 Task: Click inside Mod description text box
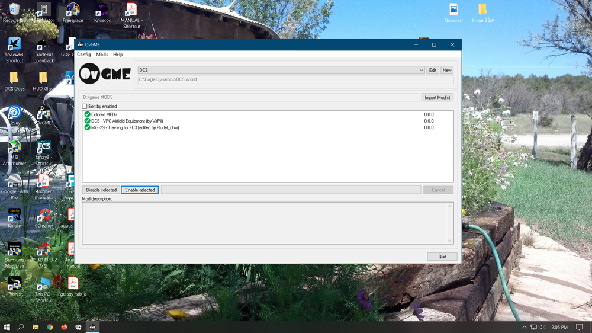pos(264,223)
